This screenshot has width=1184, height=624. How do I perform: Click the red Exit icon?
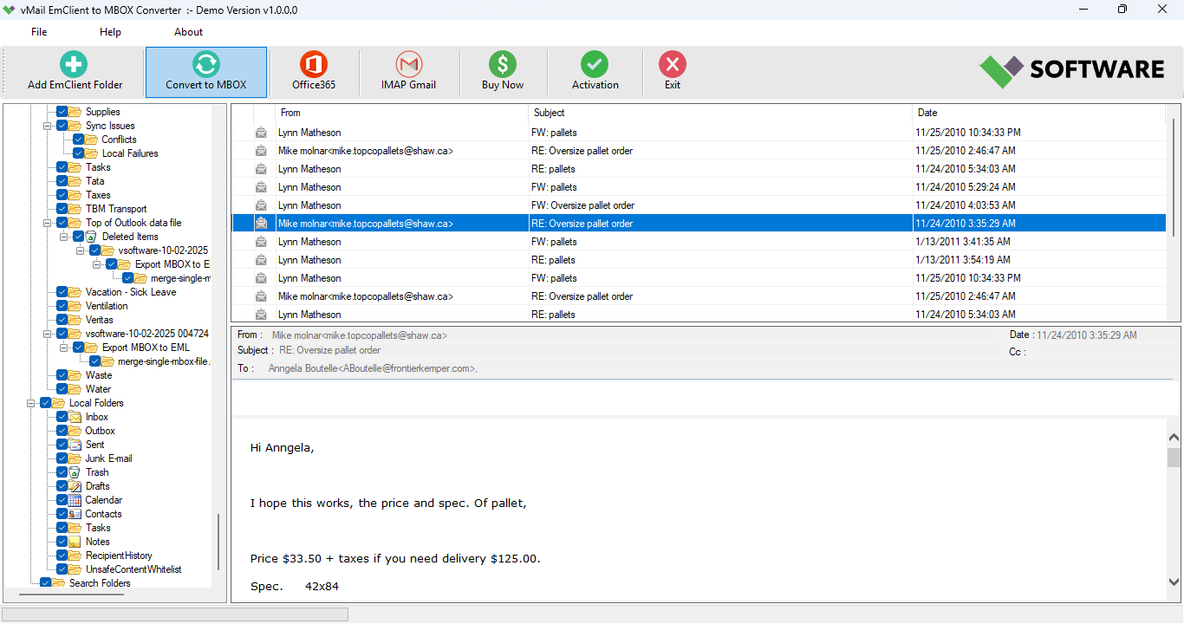[x=673, y=64]
